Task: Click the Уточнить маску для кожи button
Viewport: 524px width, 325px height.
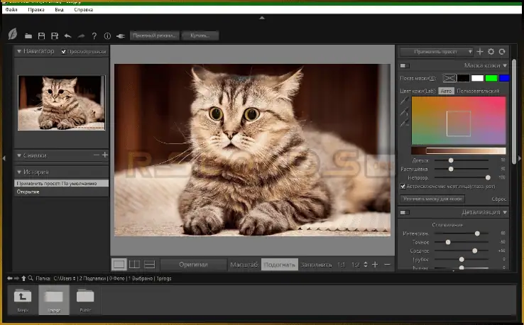Action: [x=432, y=199]
